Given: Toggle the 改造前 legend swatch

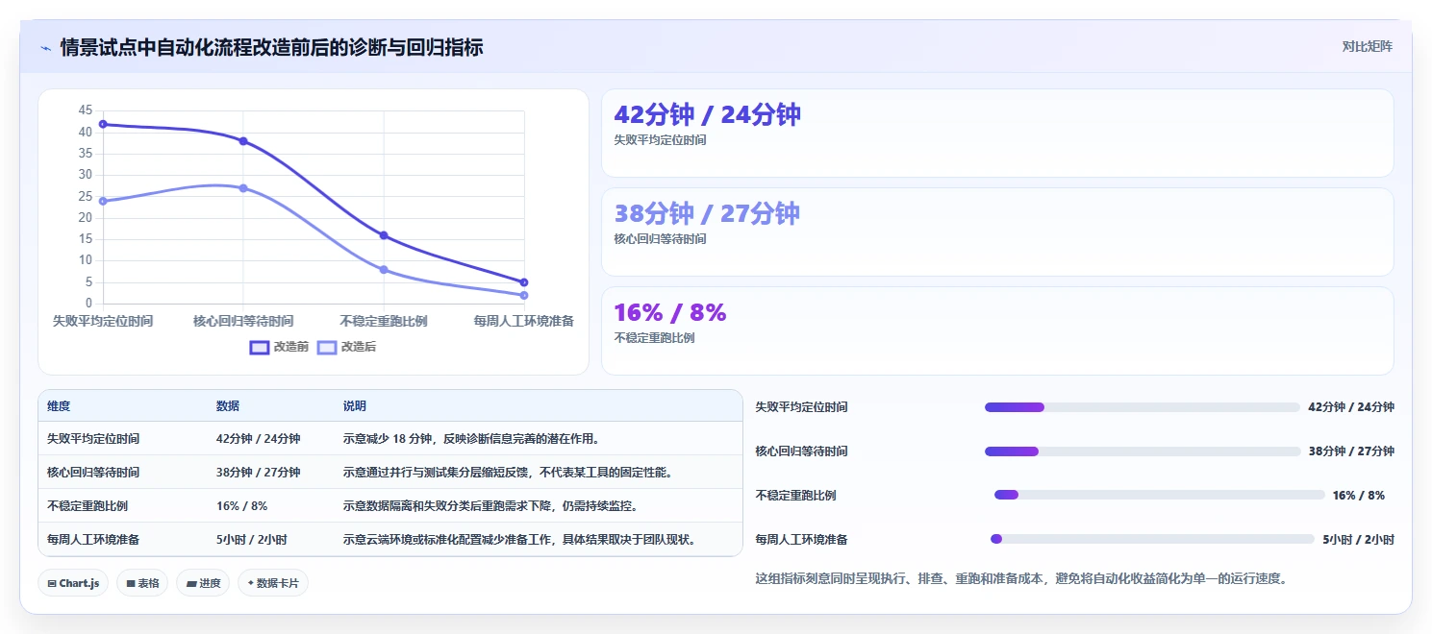Looking at the screenshot, I should (x=260, y=347).
